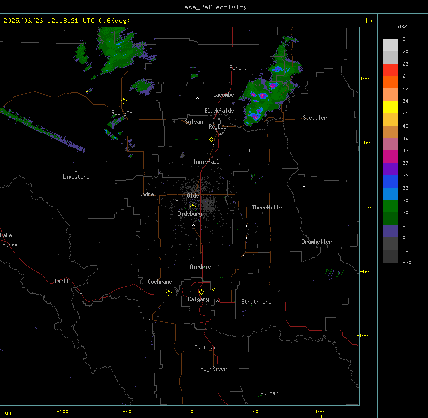This screenshot has height=418, width=428.
Task: Click the yellow V marker northwest of RockyMH
Action: pyautogui.click(x=87, y=91)
